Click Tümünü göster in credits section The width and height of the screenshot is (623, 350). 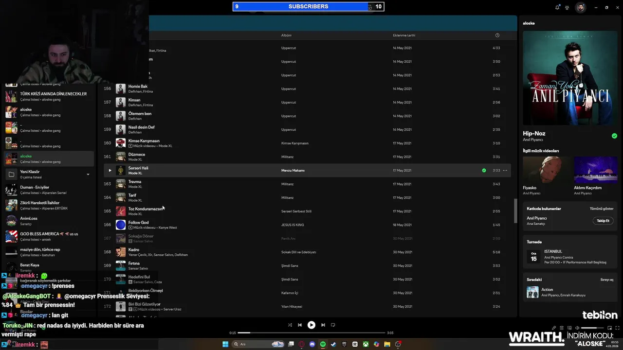click(602, 209)
